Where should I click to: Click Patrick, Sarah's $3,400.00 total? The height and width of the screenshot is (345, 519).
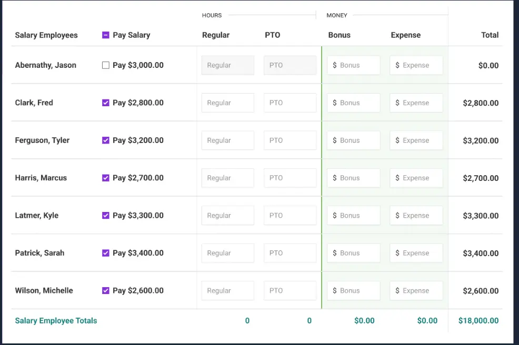[x=481, y=253]
